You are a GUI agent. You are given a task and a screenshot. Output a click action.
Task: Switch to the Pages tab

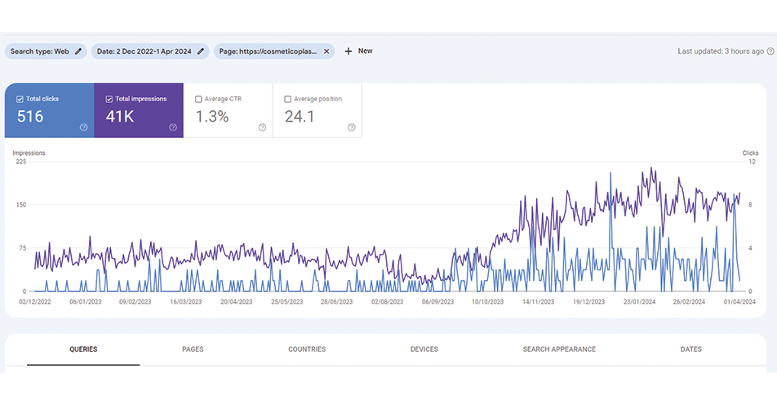coord(193,349)
